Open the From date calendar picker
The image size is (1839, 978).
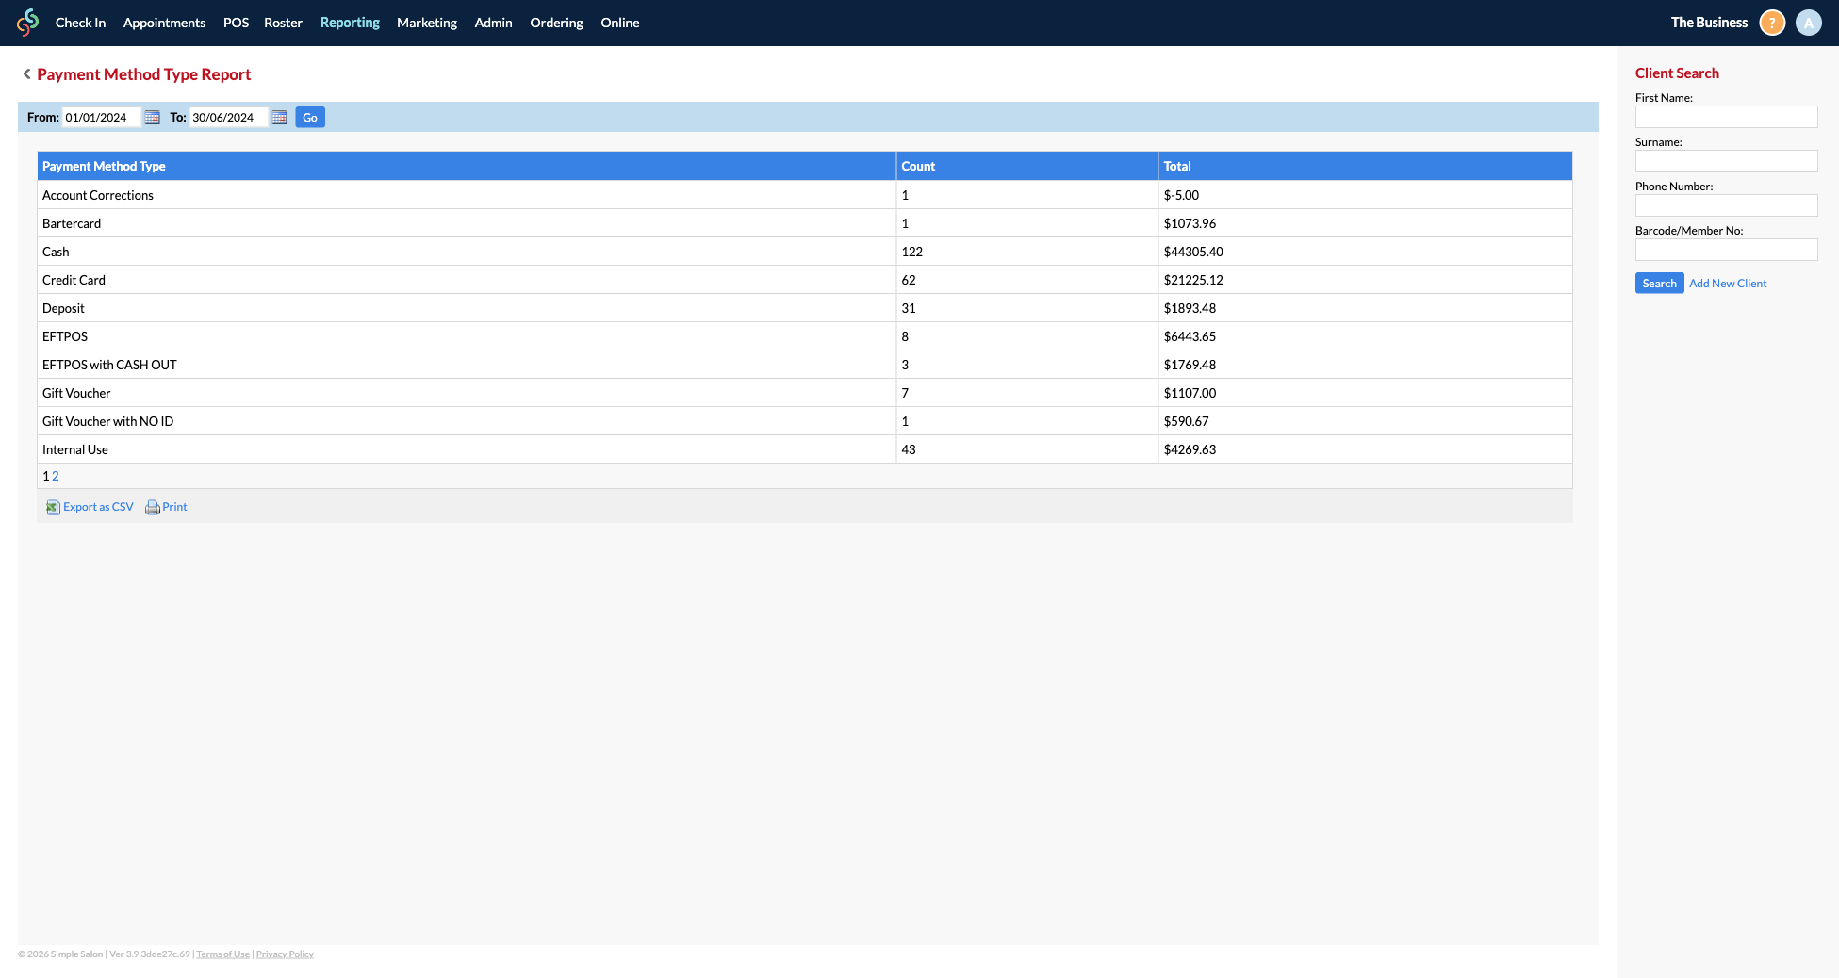pyautogui.click(x=152, y=117)
